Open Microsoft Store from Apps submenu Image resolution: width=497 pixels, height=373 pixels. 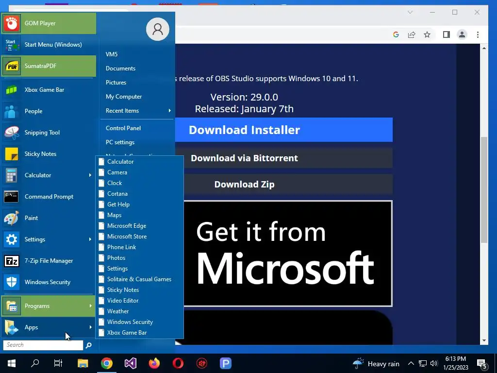(x=139, y=237)
